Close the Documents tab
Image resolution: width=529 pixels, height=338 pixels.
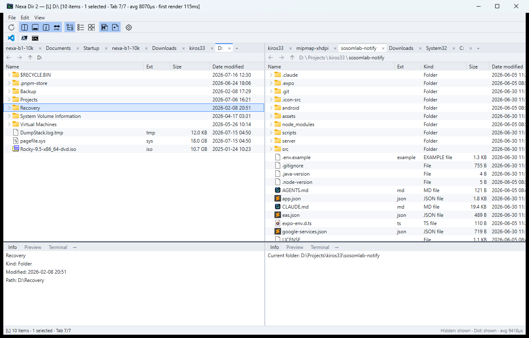(x=77, y=48)
